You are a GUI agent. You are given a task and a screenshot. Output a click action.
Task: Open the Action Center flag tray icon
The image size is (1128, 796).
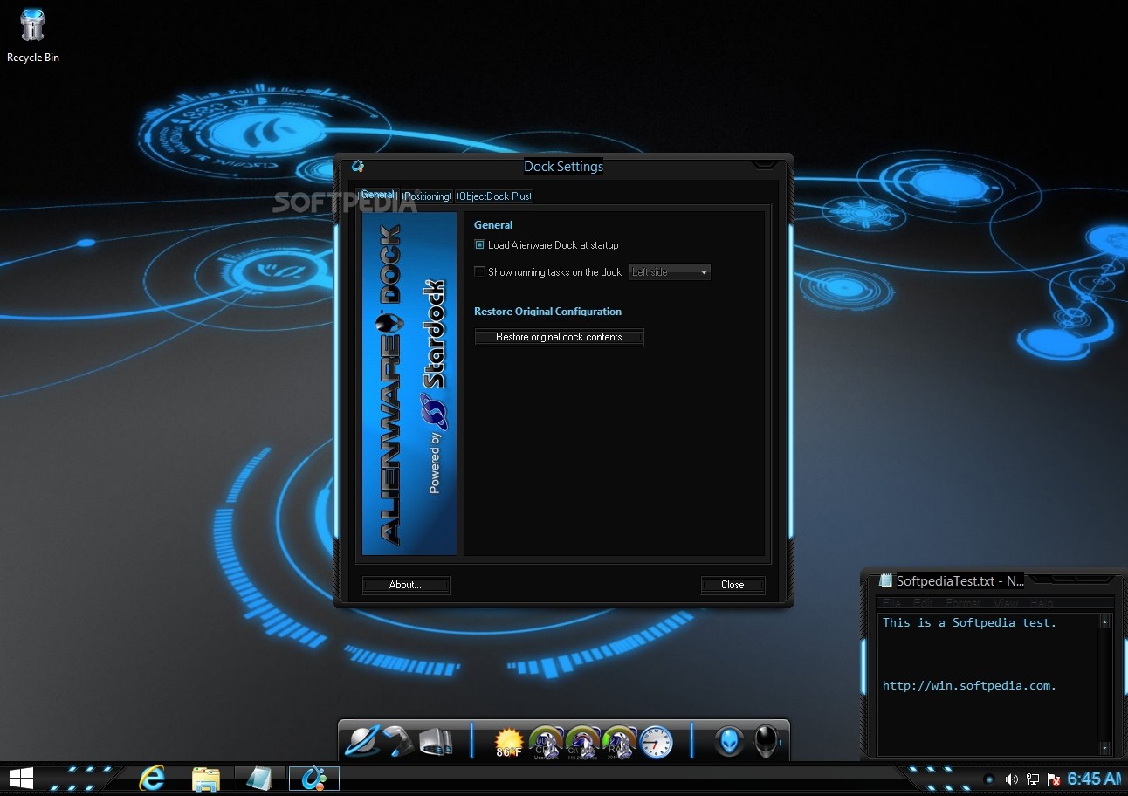(x=1054, y=779)
